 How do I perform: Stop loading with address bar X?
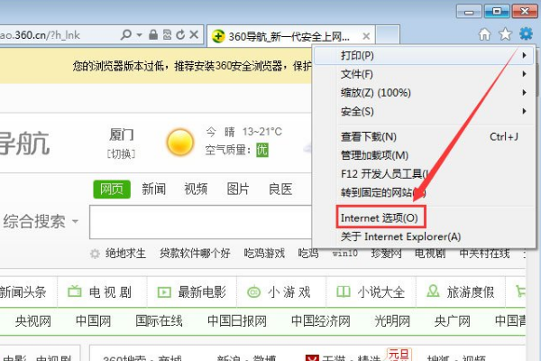tap(194, 34)
